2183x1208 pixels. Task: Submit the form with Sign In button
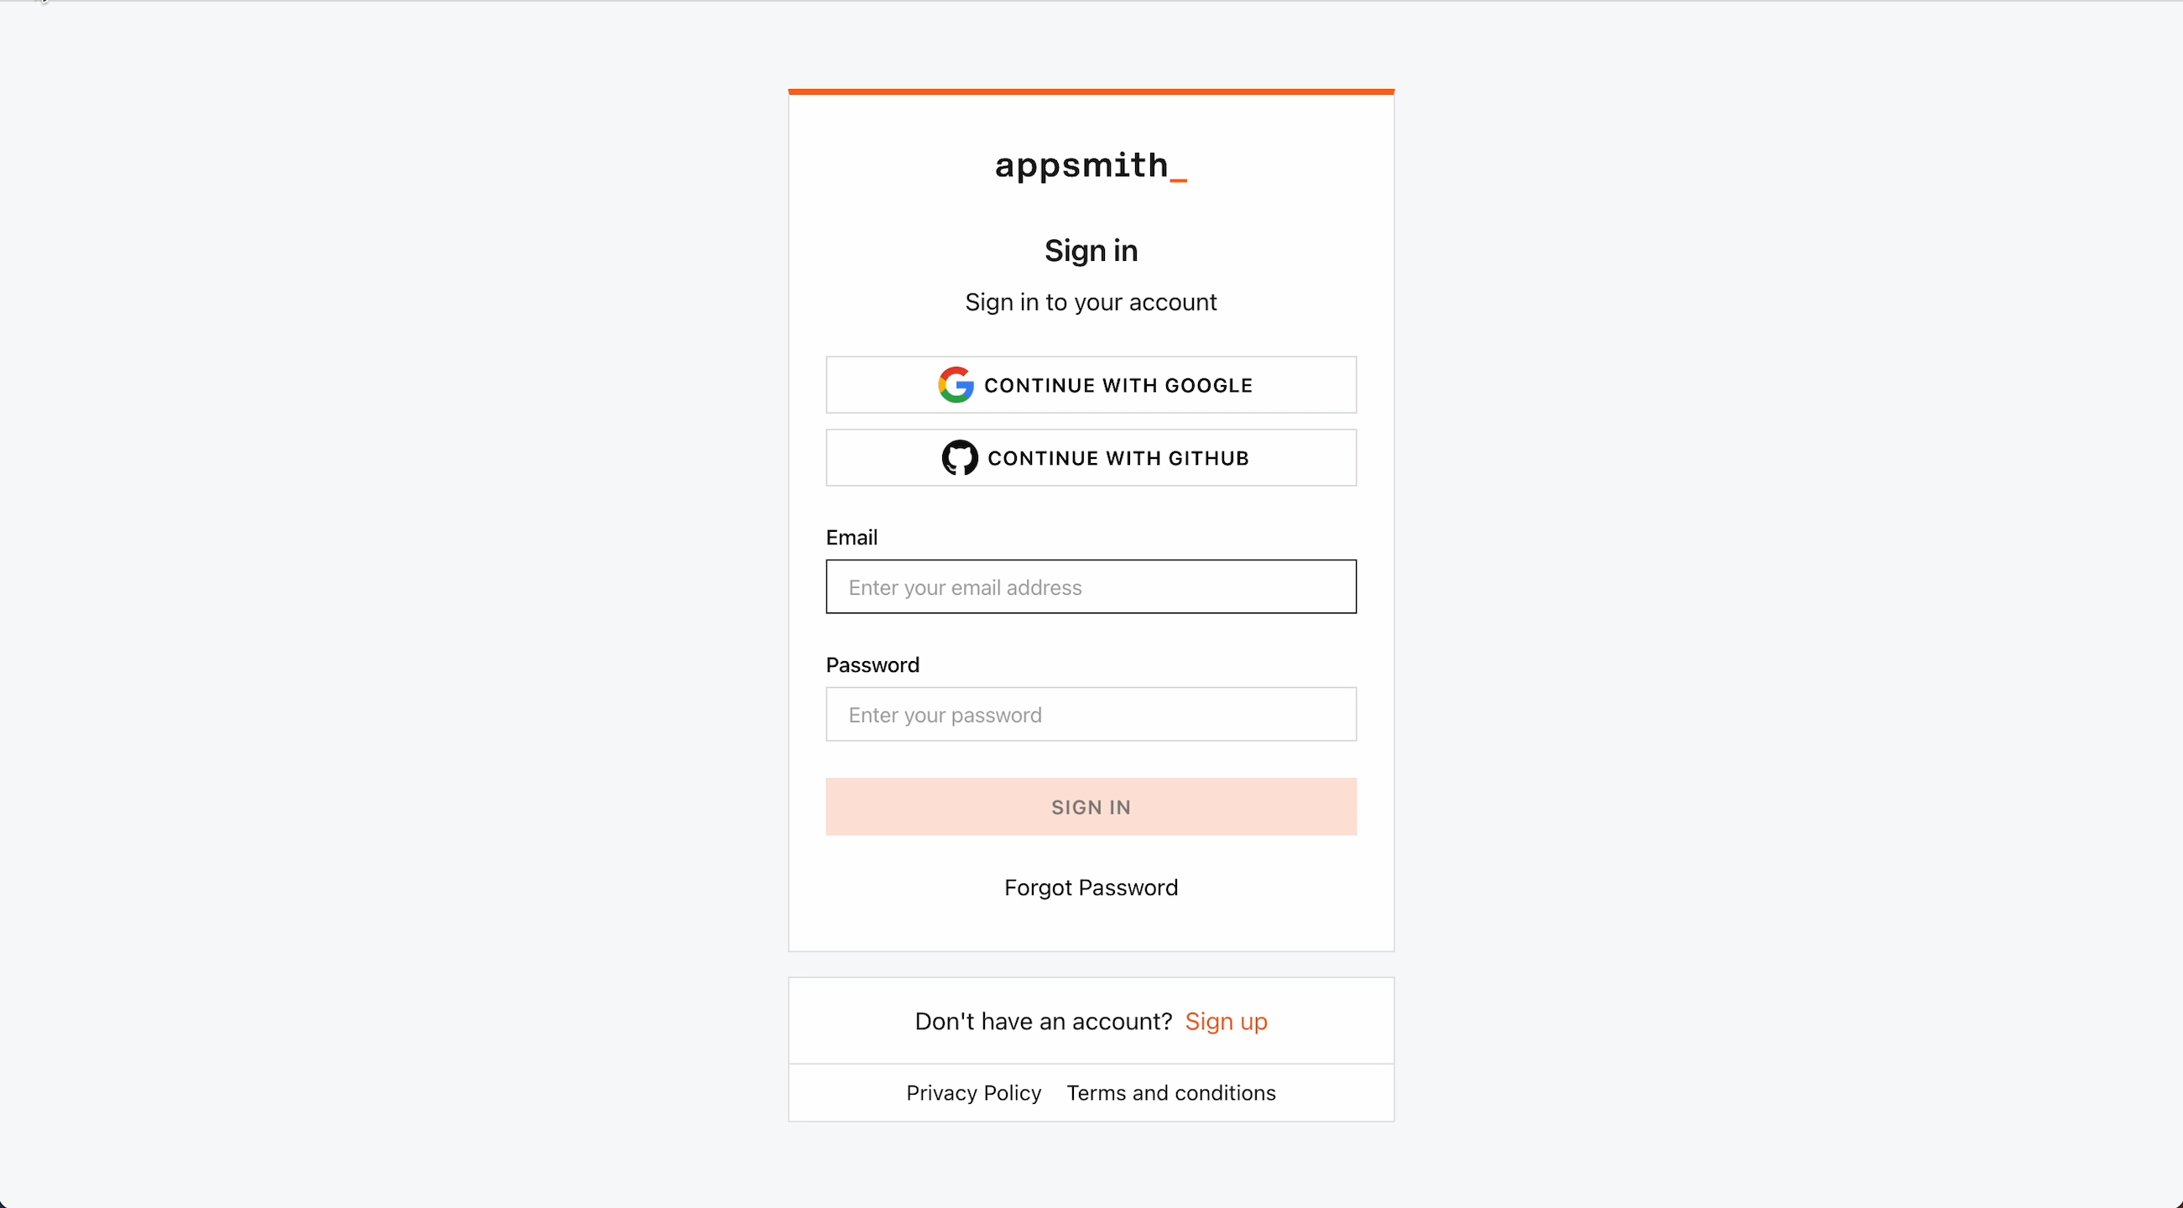tap(1091, 806)
